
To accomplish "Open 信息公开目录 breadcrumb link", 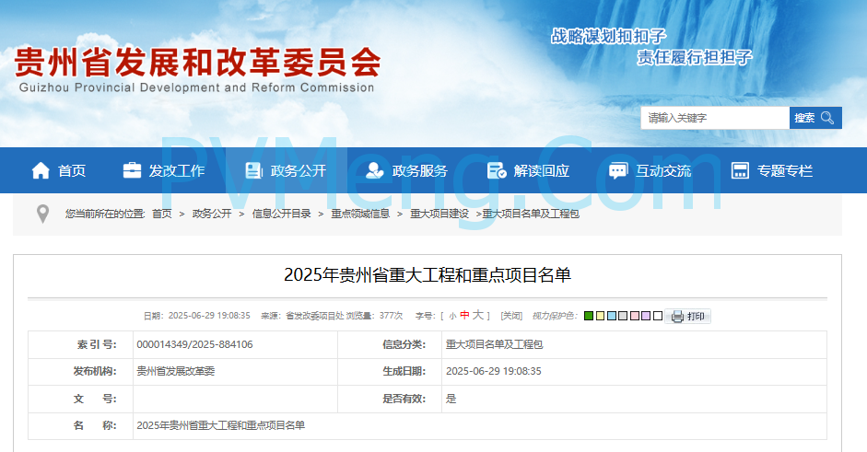I will [281, 214].
